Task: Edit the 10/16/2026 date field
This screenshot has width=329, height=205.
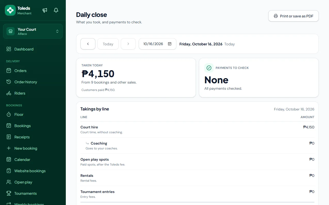Action: tap(158, 44)
